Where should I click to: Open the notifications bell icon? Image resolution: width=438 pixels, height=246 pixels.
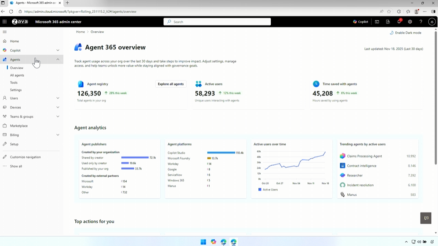point(399,22)
